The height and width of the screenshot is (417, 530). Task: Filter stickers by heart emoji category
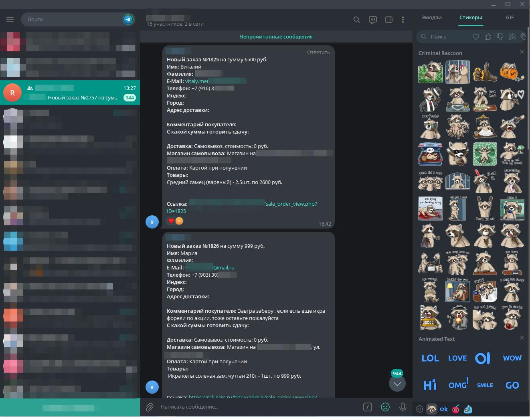pos(476,36)
